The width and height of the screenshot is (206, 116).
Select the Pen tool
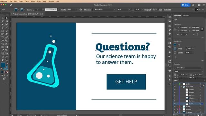tap(3, 24)
